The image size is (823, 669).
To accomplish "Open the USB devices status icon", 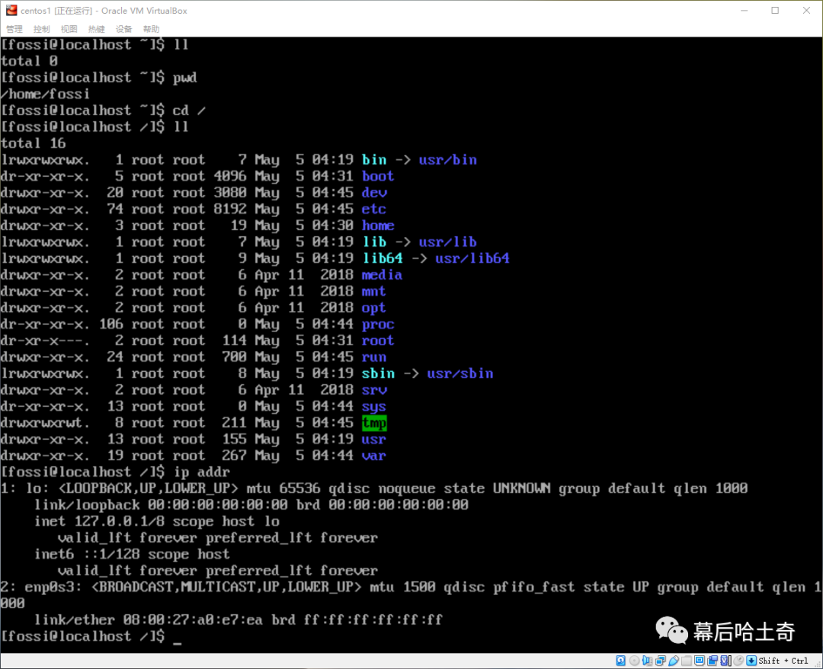I will (674, 661).
